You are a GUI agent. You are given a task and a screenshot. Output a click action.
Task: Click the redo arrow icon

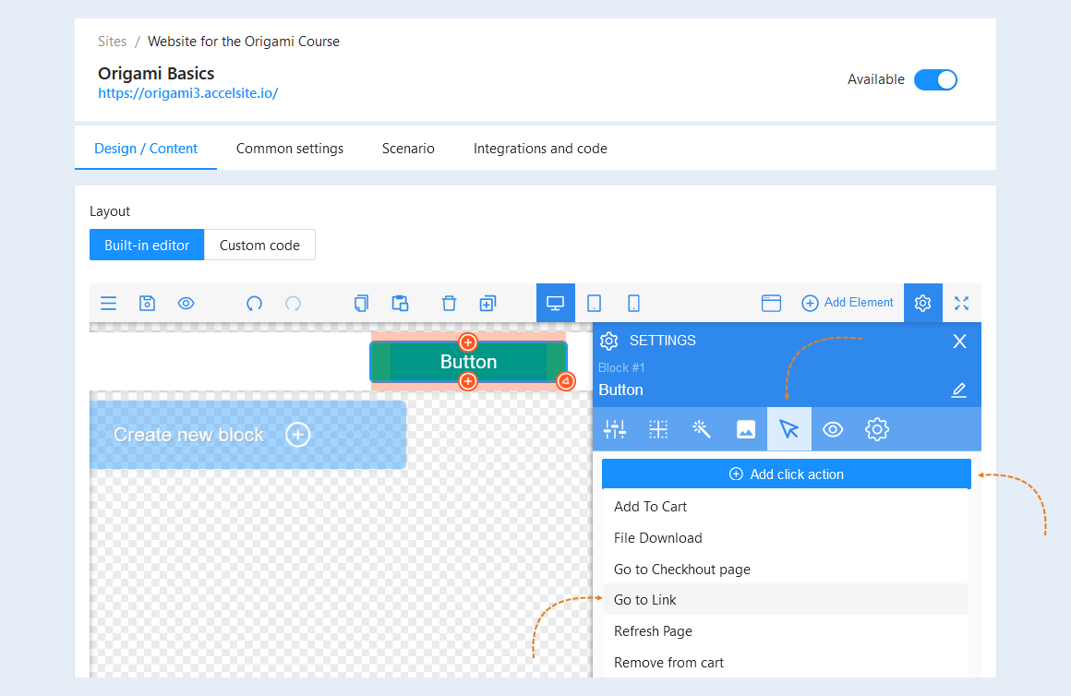(293, 304)
